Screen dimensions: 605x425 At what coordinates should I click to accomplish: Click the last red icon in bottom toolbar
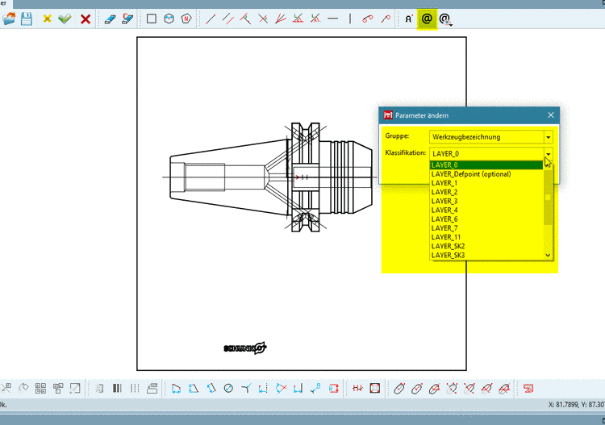(528, 389)
